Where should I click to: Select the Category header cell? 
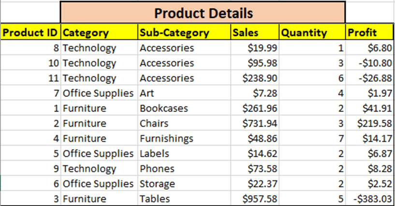(x=99, y=32)
